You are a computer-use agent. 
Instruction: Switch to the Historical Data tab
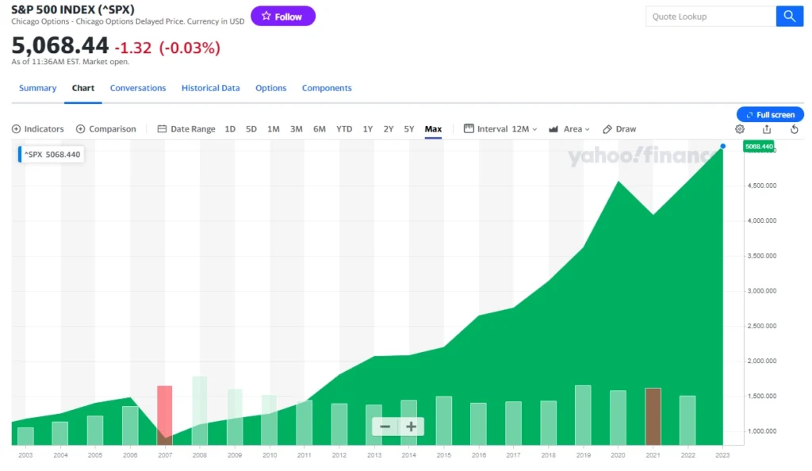point(210,88)
